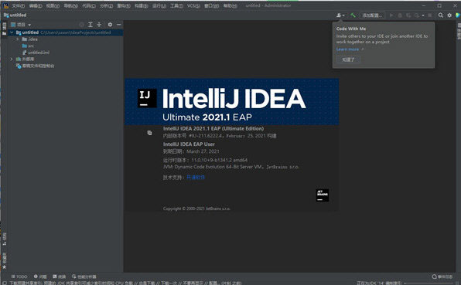Click the IntelliJ IDEA IJ logo
461x285 pixels.
point(147,98)
